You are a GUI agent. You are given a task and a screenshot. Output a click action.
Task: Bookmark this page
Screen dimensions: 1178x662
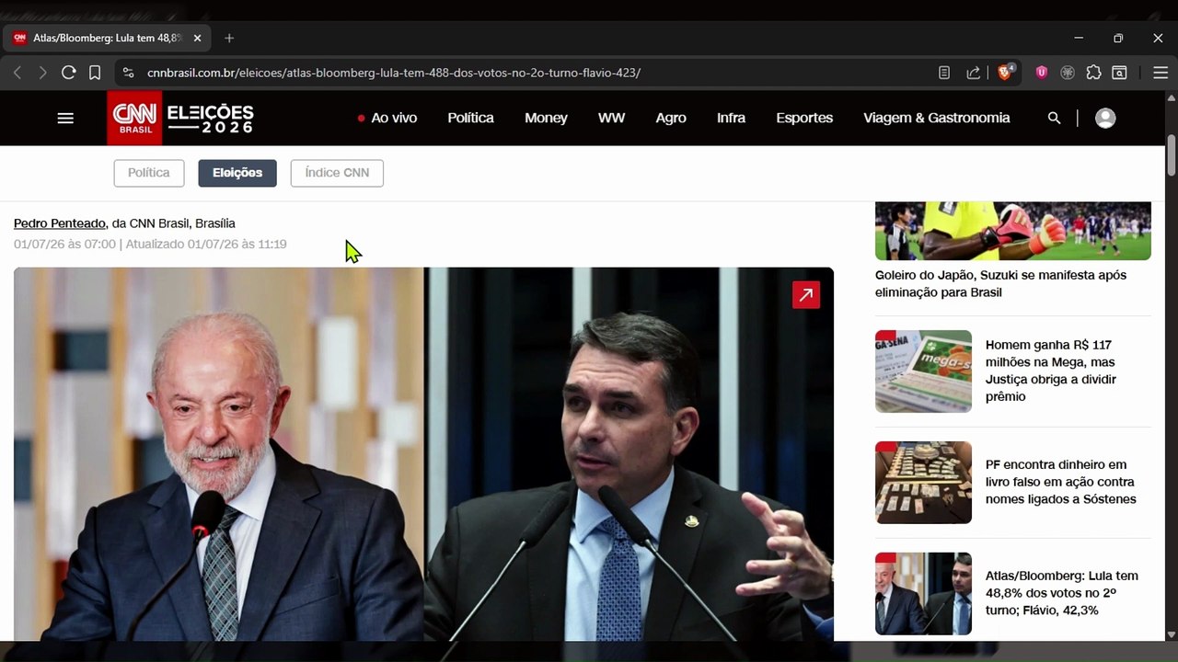(x=95, y=73)
